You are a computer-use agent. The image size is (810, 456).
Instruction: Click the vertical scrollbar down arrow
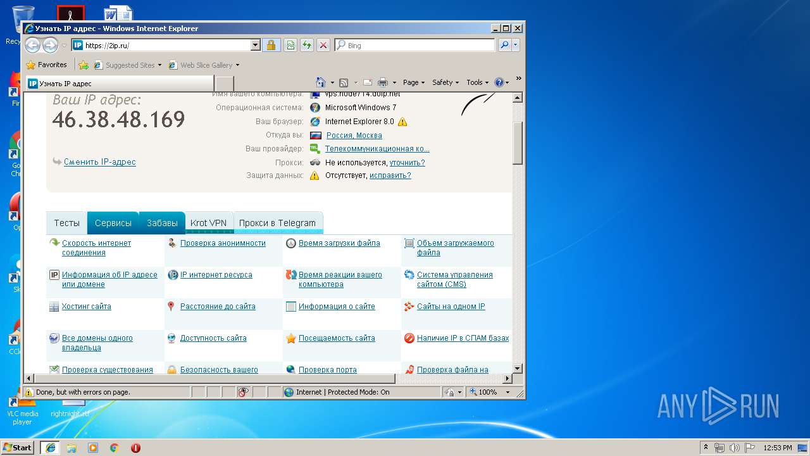pos(517,368)
